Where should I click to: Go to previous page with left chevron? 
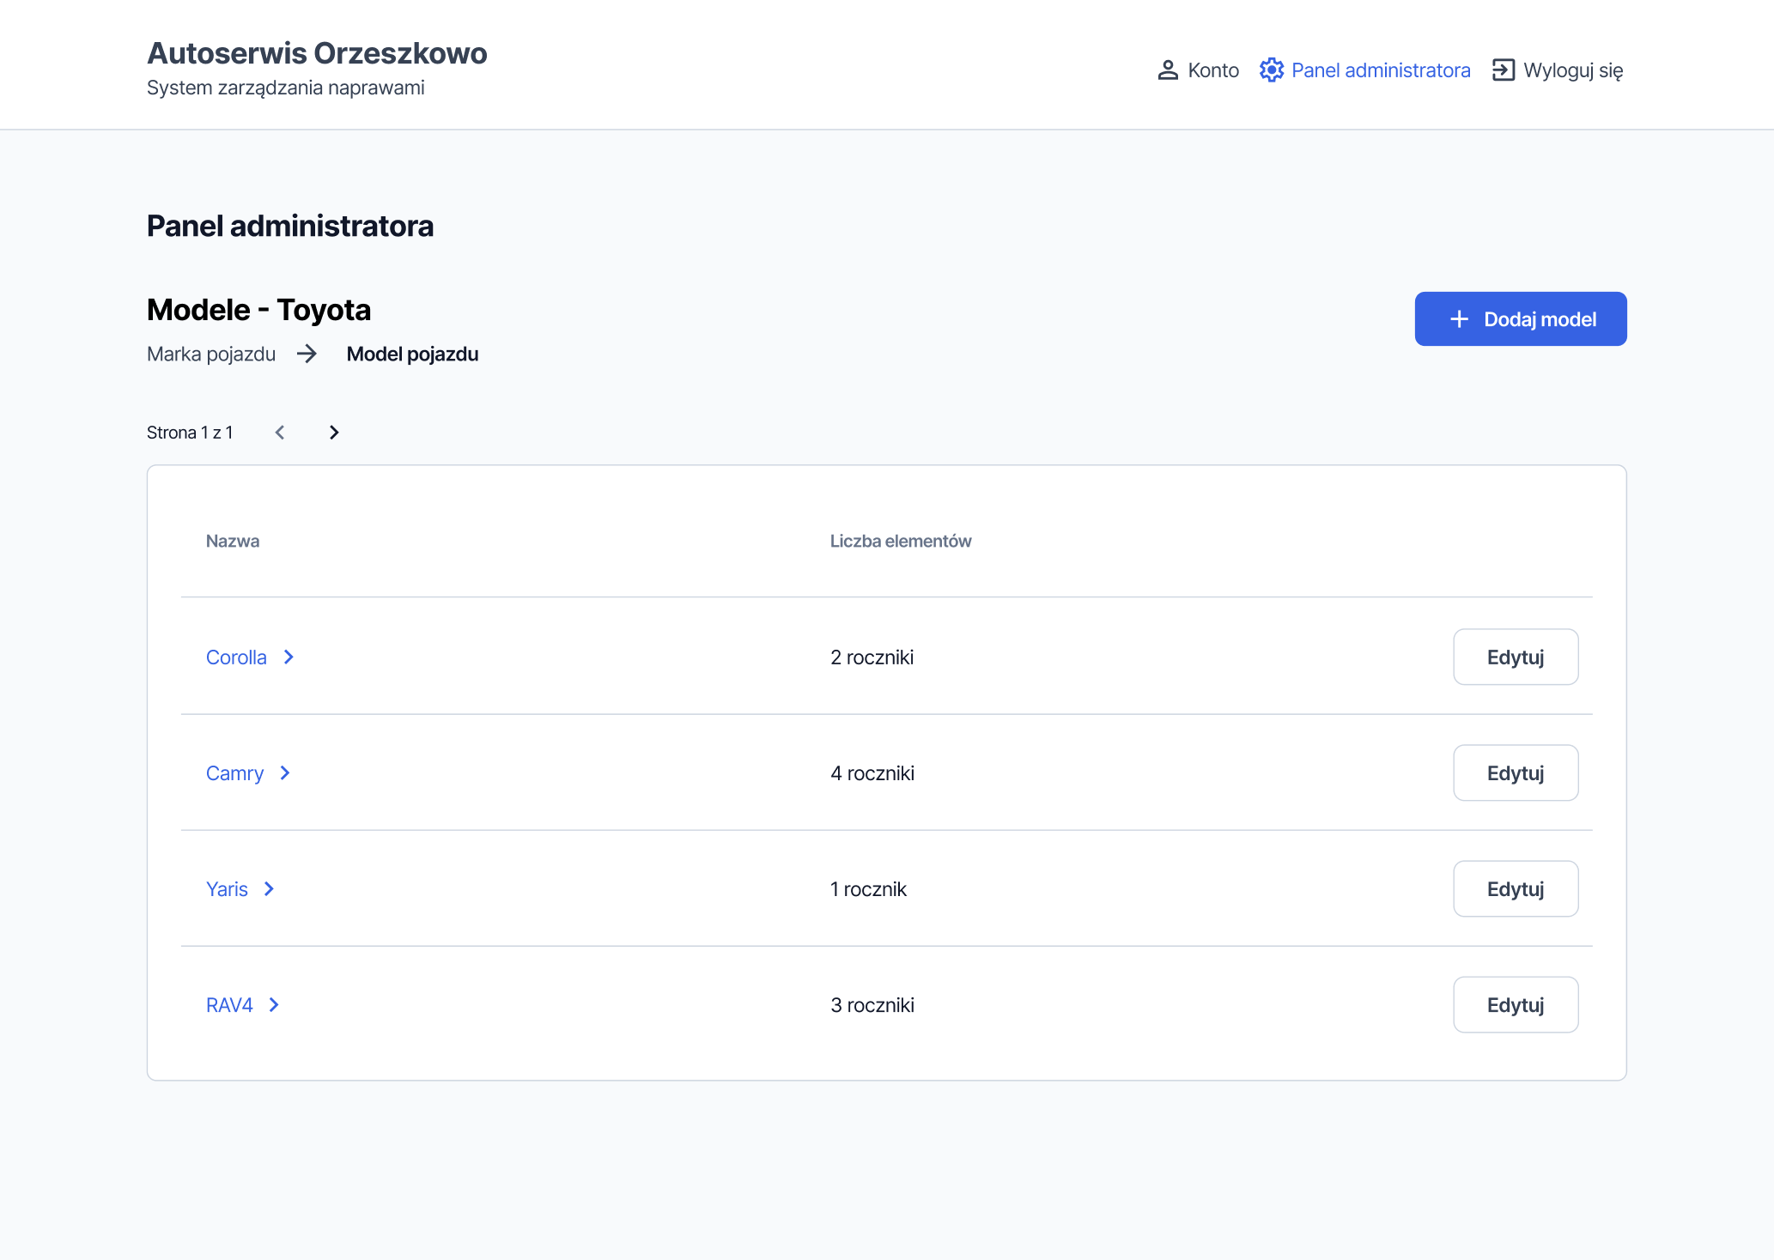tap(279, 433)
